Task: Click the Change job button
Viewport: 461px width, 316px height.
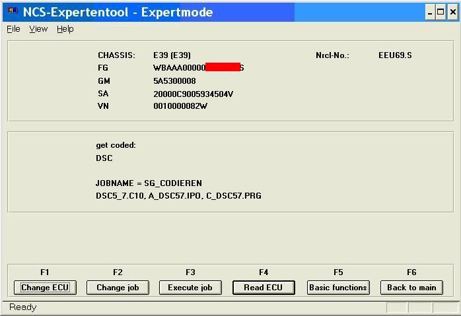Action: (x=118, y=288)
